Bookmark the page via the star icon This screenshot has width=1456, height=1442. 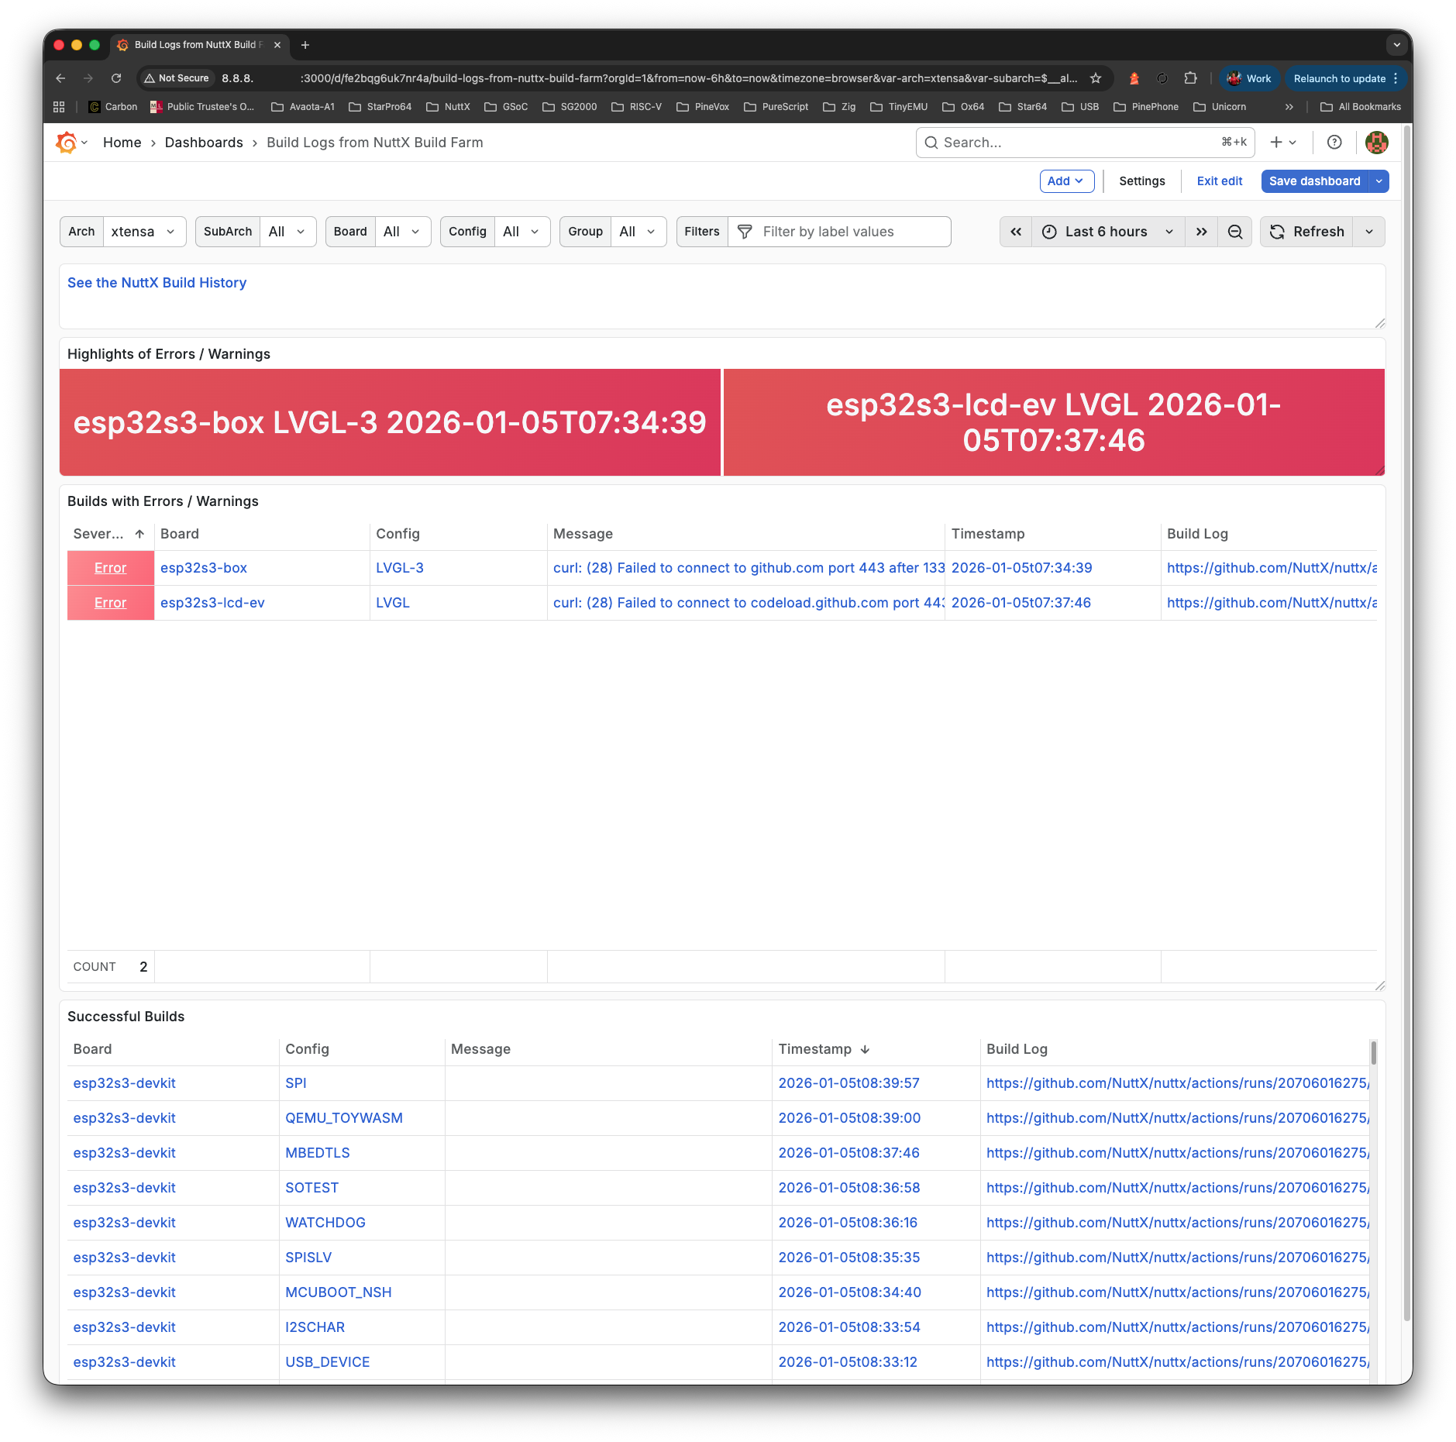(1095, 77)
